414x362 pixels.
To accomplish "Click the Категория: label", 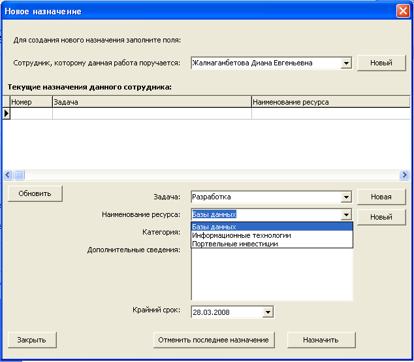I will [x=161, y=232].
